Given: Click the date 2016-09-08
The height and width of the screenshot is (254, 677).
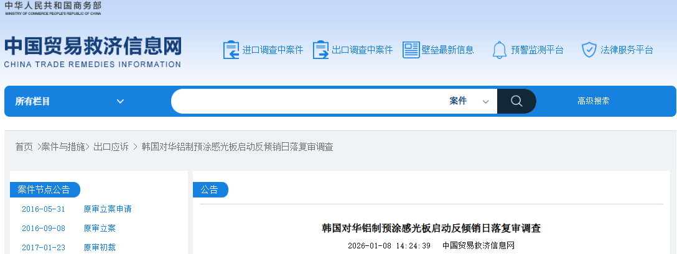Looking at the screenshot, I should pos(43,229).
